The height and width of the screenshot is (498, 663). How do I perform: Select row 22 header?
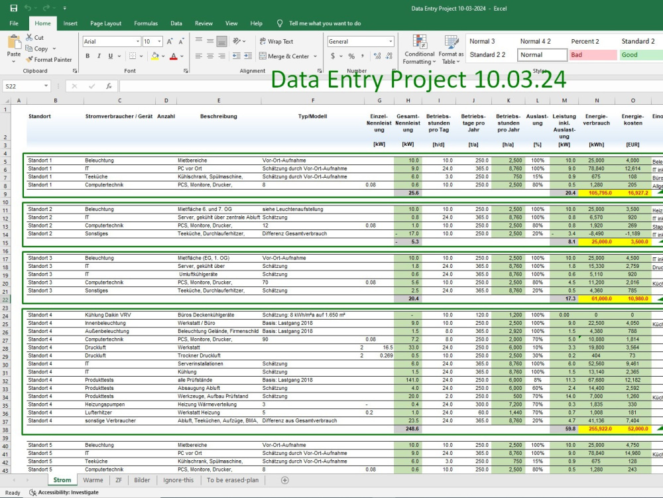point(5,299)
